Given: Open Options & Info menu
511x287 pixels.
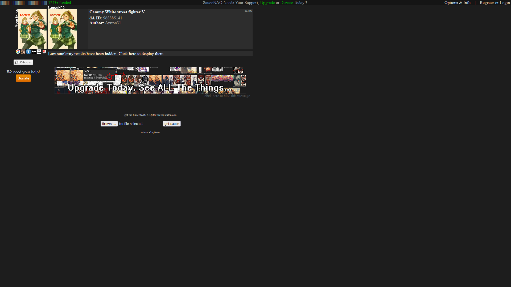Looking at the screenshot, I should coord(457,3).
